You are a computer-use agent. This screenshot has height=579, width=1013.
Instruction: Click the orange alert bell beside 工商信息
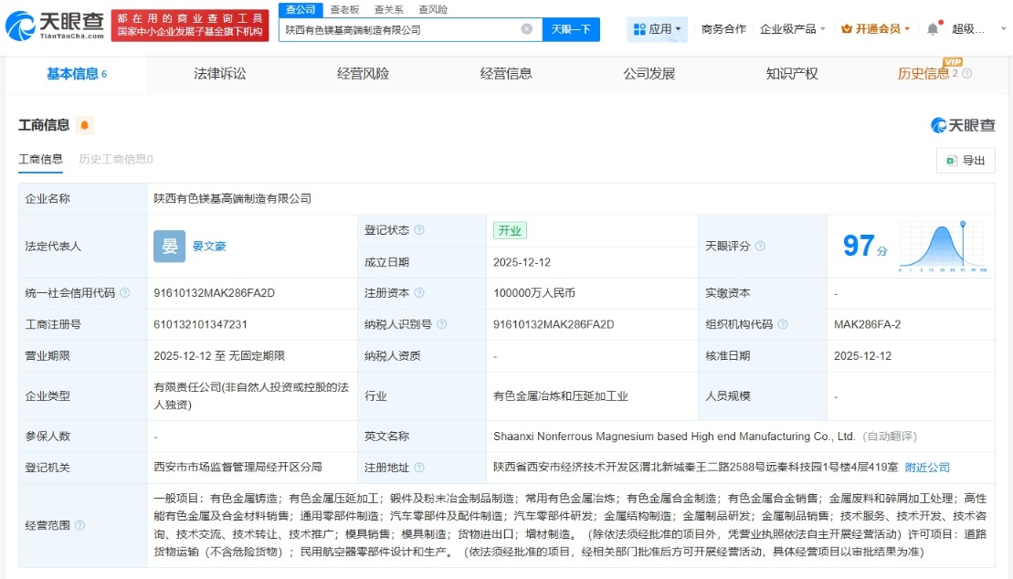85,125
